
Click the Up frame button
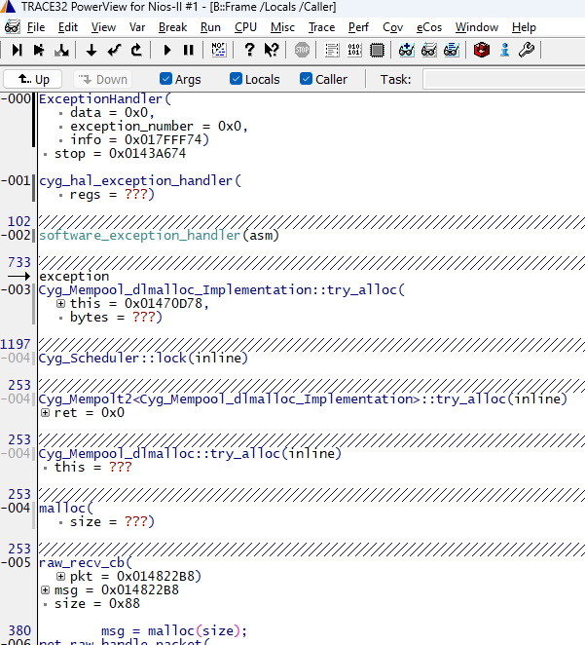[x=33, y=79]
